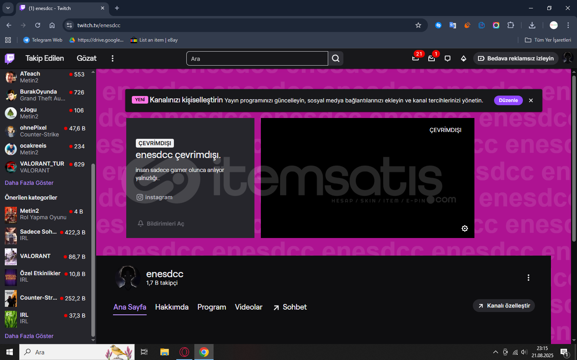
Task: Open Sohbet chat popout
Action: 290,307
